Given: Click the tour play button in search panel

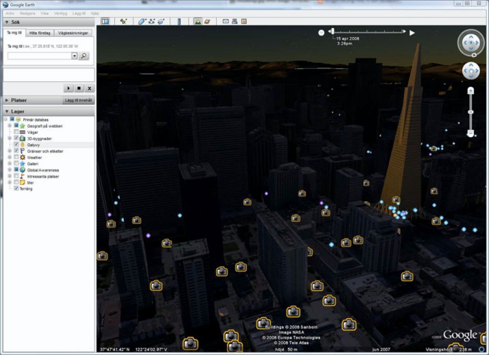Looking at the screenshot, I should click(69, 89).
